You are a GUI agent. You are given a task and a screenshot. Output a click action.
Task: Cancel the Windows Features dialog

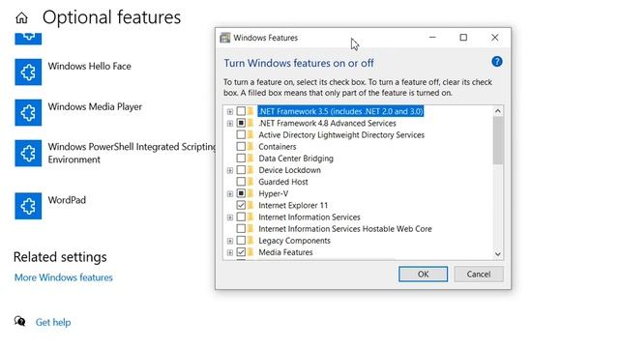[479, 275]
